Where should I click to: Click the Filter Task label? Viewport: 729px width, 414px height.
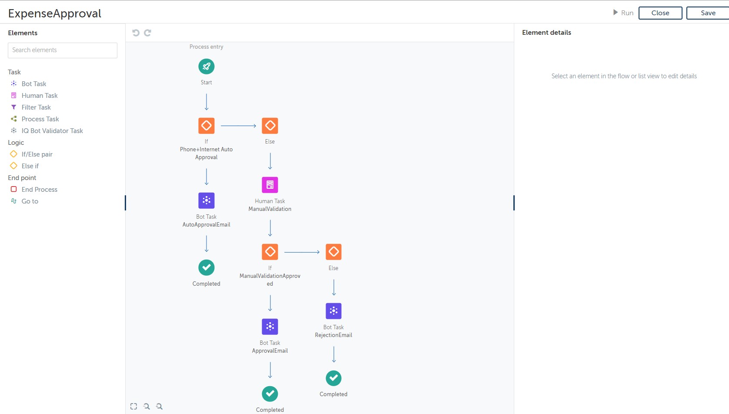click(x=36, y=107)
